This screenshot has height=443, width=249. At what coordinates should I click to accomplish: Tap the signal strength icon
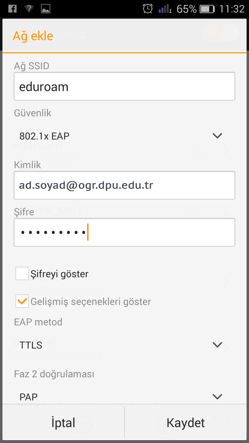(x=165, y=9)
